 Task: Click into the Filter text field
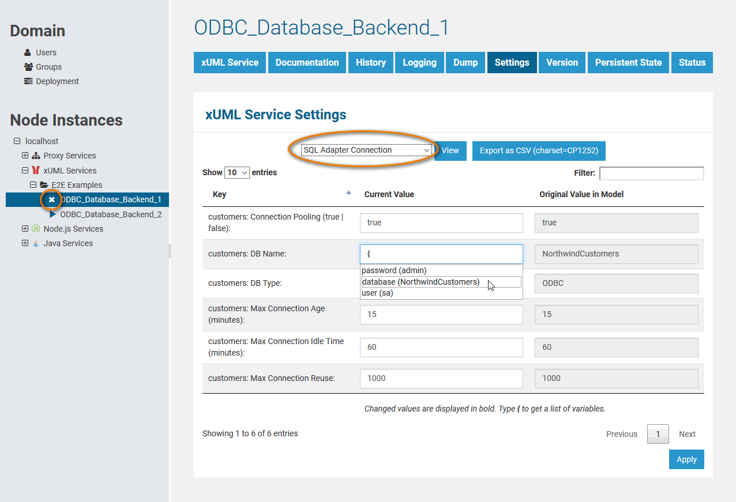pos(651,173)
